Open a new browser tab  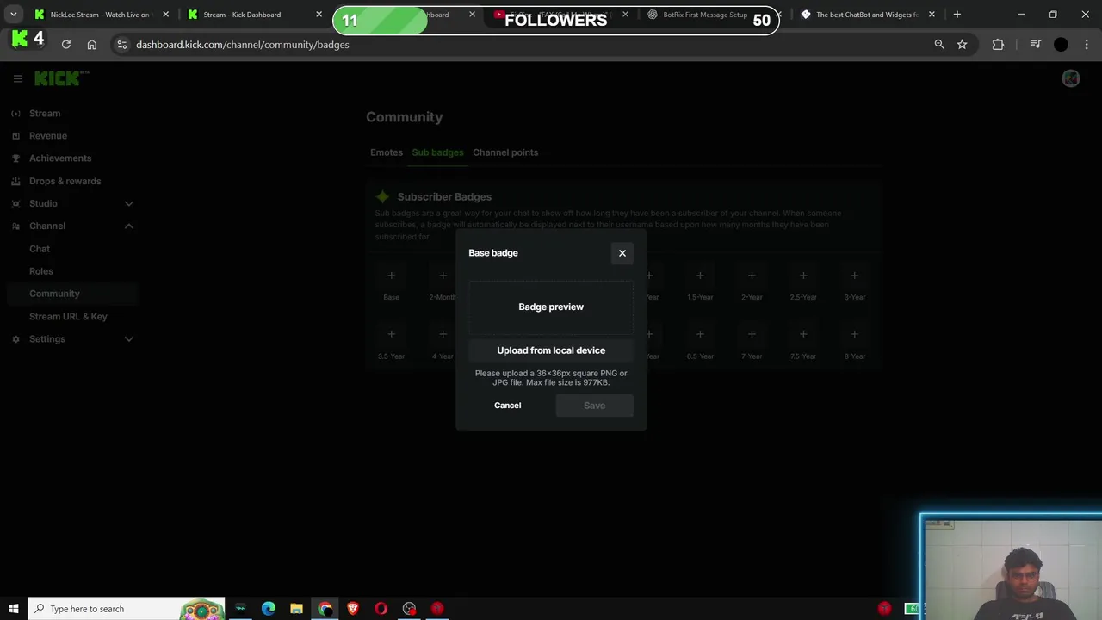pyautogui.click(x=957, y=15)
